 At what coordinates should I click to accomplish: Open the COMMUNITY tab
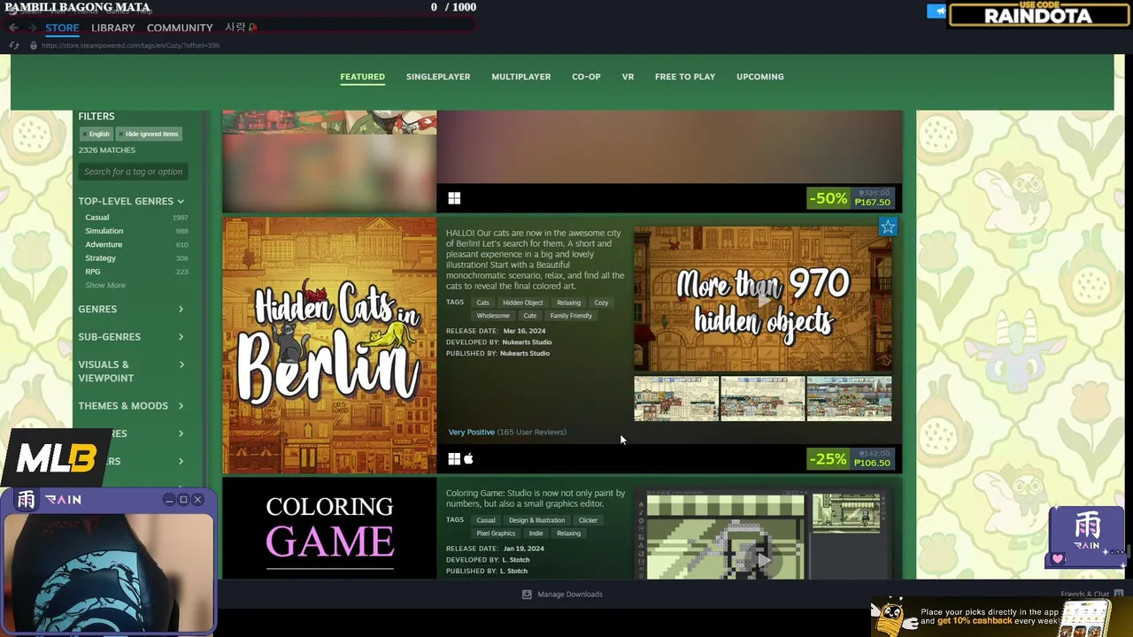180,27
